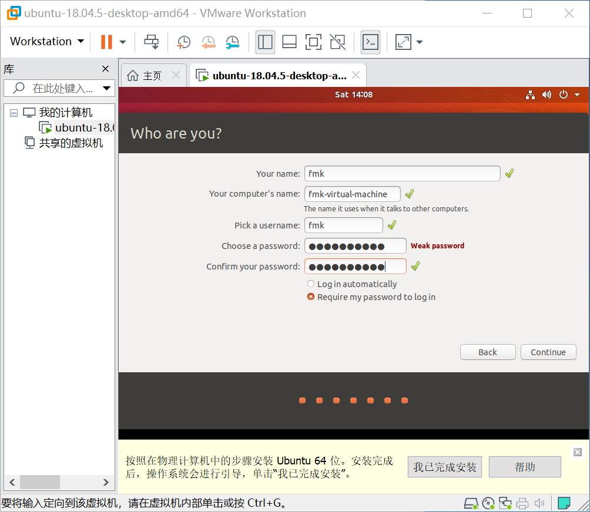
Task: Pause the virtual machine with the orange pause icon
Action: 106,42
